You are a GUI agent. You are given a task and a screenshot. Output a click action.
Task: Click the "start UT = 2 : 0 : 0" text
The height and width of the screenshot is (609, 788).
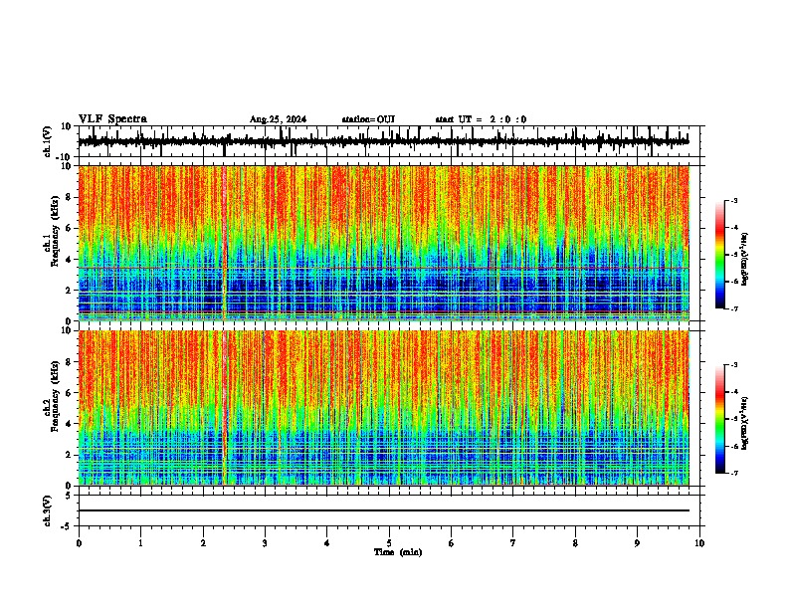click(481, 119)
